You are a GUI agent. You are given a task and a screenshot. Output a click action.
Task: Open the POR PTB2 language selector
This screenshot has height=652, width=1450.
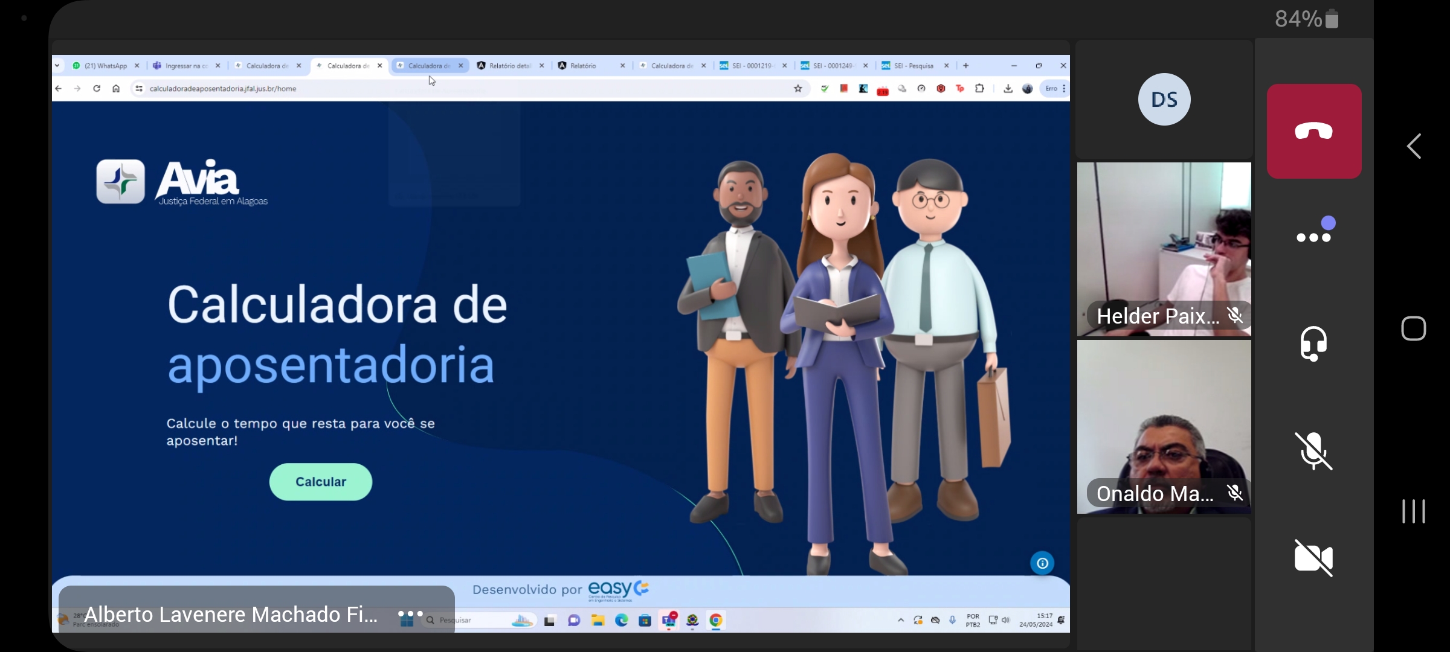[x=973, y=621]
